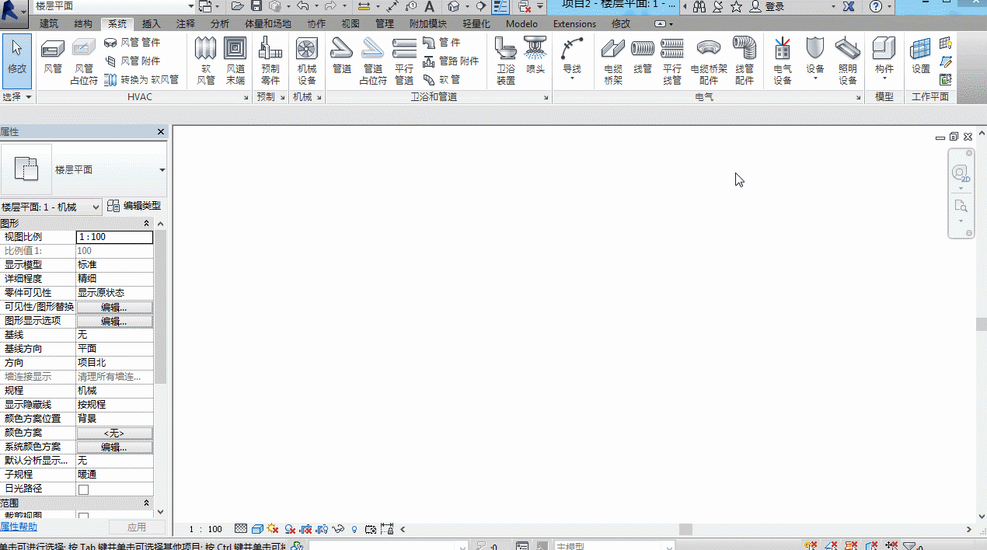
Task: Select the 卫浴装置 plumbing fixture tool
Action: tap(506, 61)
